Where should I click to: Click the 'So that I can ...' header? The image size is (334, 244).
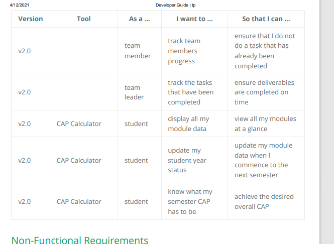click(266, 19)
